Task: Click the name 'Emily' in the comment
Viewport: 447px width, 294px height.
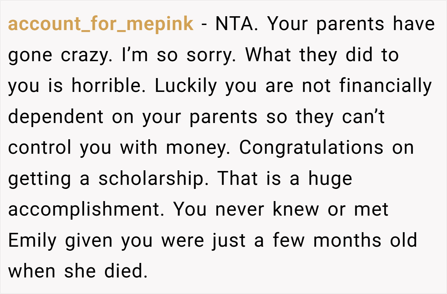Action: click(32, 241)
